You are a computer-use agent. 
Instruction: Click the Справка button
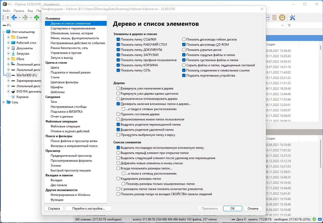[54, 209]
